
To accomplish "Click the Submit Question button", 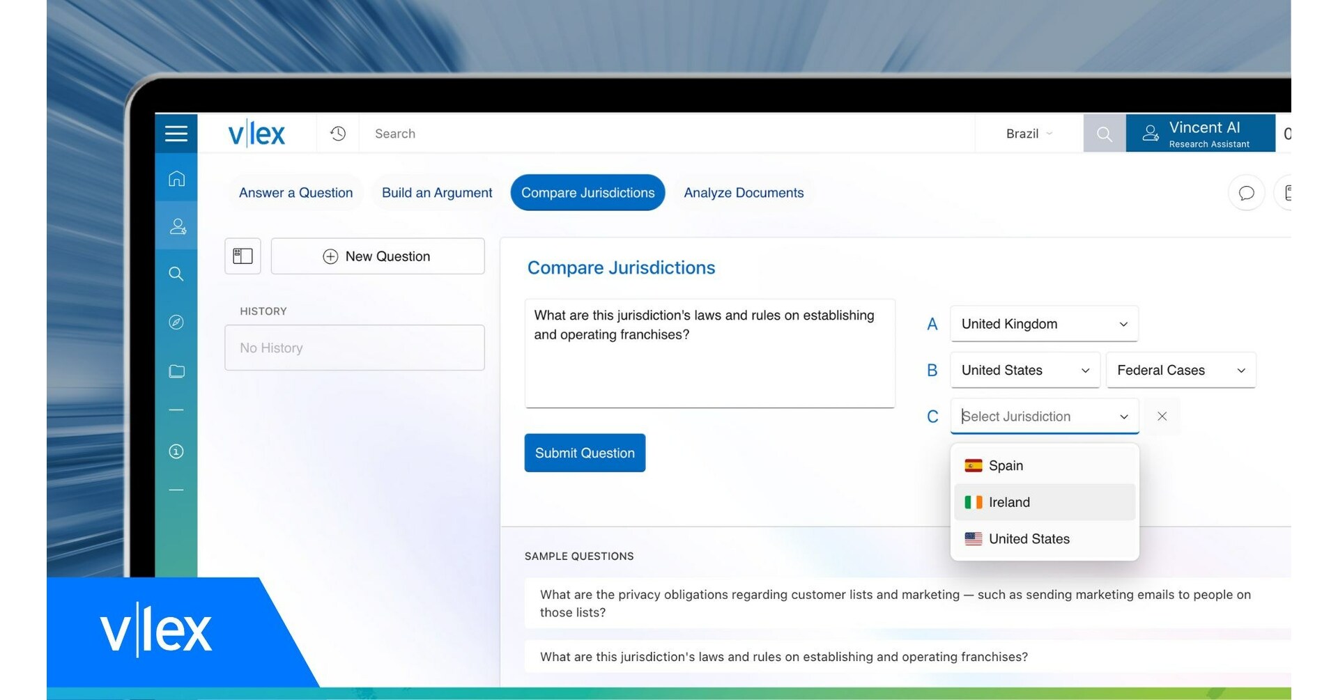I will pyautogui.click(x=585, y=453).
